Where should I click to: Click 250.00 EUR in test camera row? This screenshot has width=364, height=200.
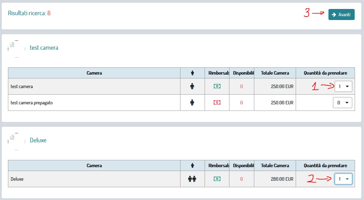(x=282, y=86)
